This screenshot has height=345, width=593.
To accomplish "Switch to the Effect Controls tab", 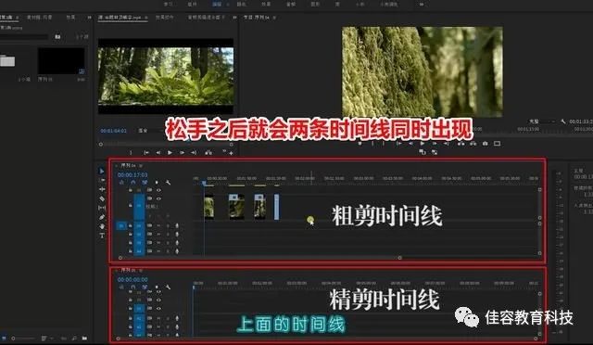I will pyautogui.click(x=165, y=18).
